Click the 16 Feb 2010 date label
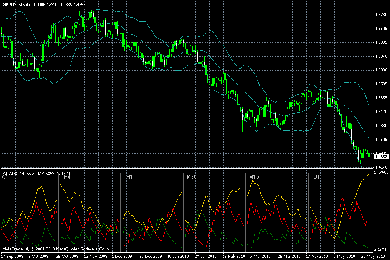 pyautogui.click(x=234, y=256)
